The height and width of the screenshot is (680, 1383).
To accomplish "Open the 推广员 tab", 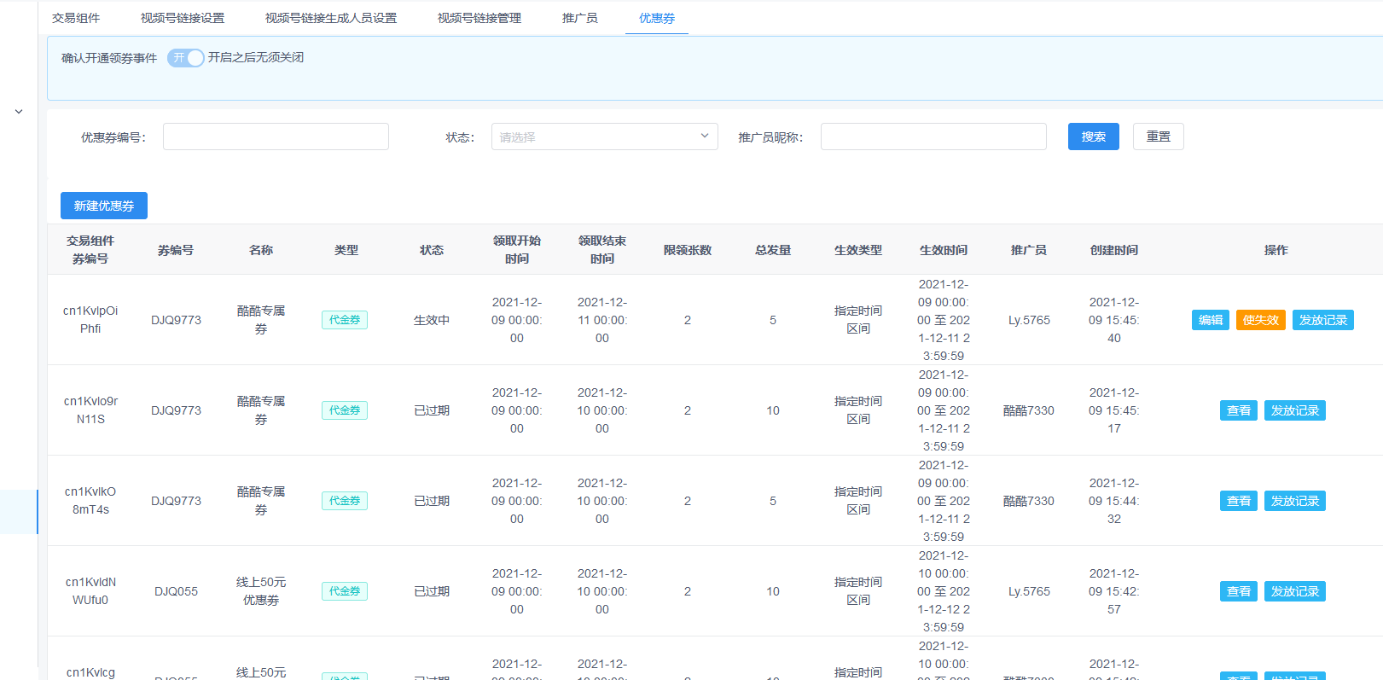I will click(580, 18).
